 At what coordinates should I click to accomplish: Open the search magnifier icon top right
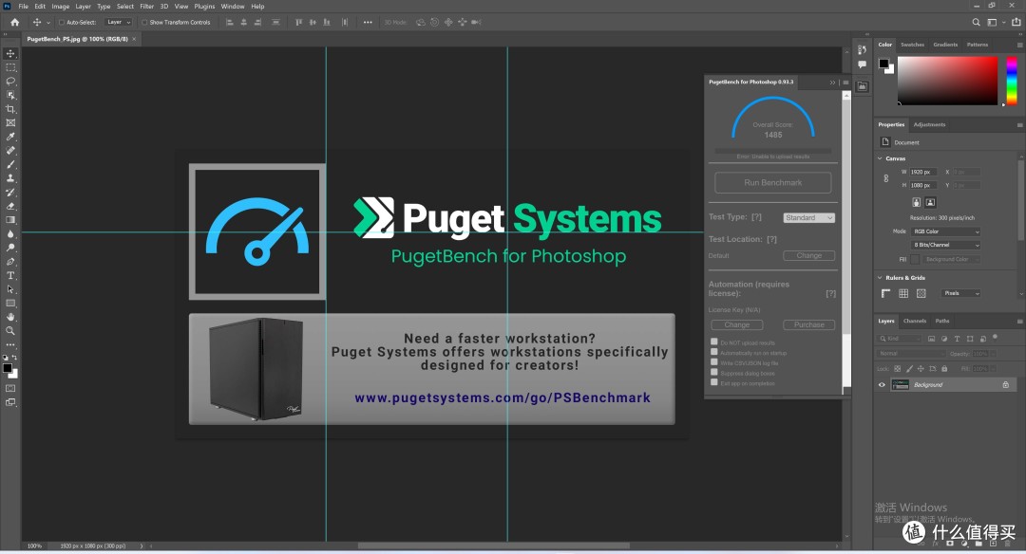click(x=976, y=22)
